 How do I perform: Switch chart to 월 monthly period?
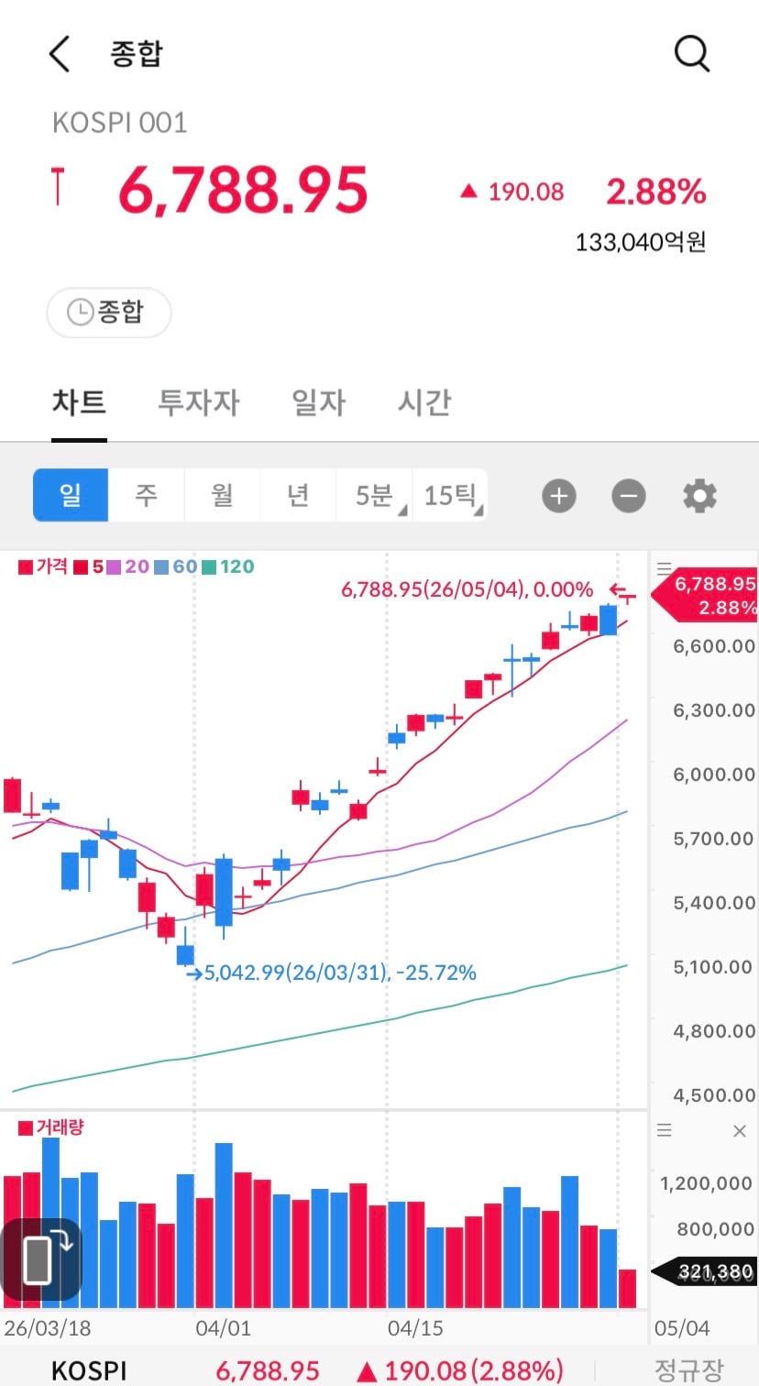[x=223, y=495]
